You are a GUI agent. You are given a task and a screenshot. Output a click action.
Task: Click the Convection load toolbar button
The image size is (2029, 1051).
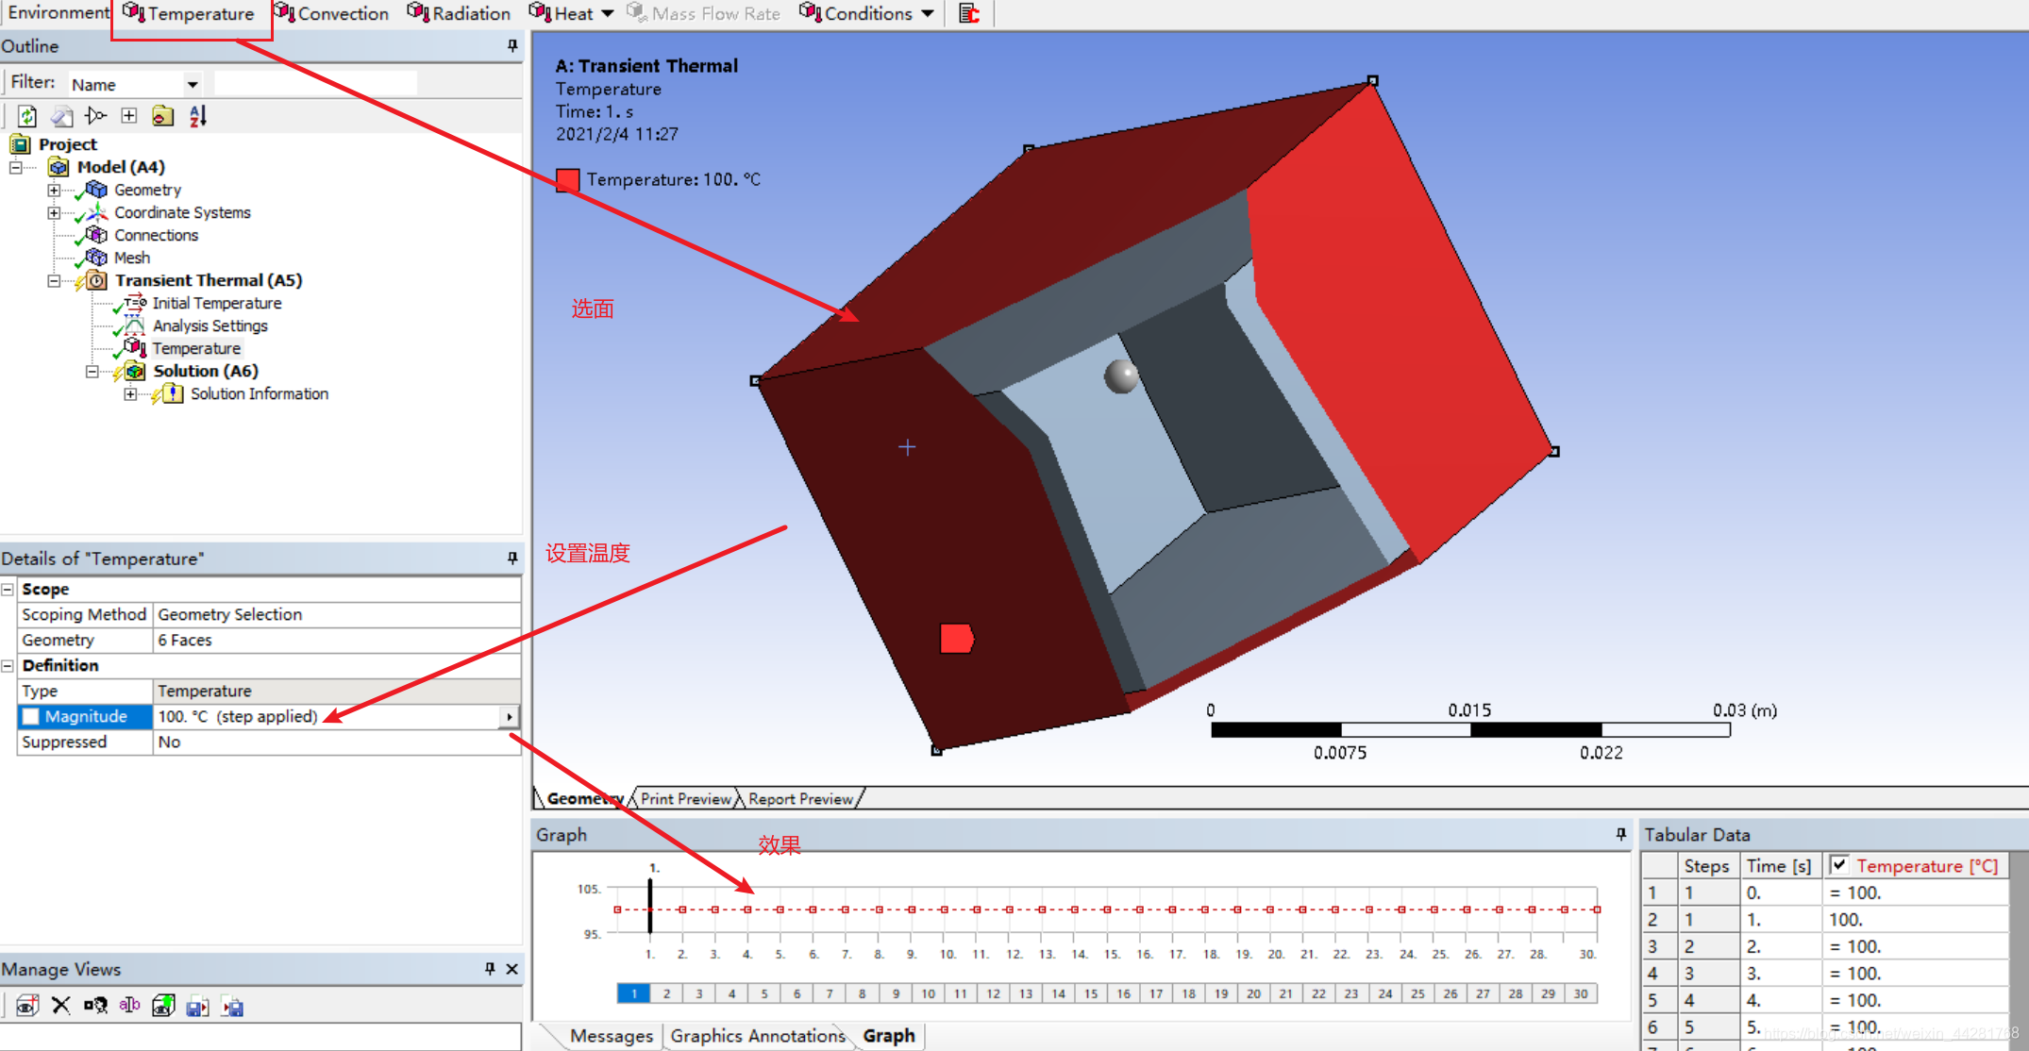coord(331,13)
